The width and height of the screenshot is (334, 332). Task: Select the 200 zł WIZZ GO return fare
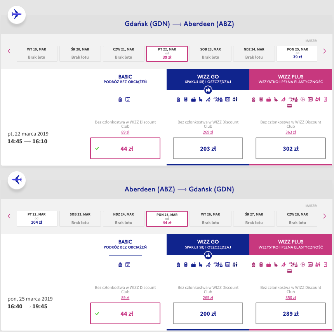[x=208, y=314]
